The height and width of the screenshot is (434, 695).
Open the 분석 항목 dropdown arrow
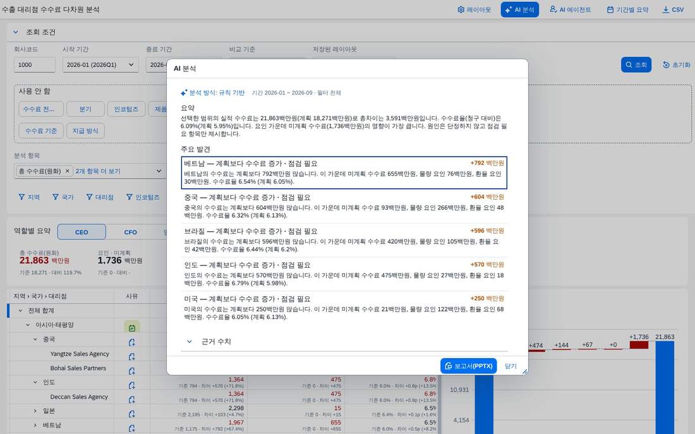(159, 171)
